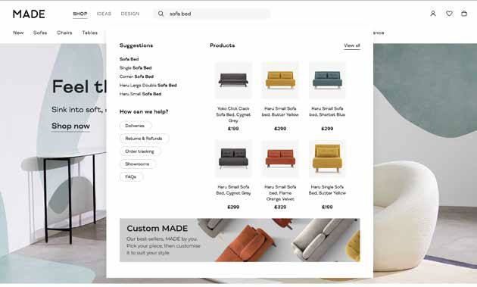
Task: Select the Haru Large Double Sofa Bed suggestion
Action: 148,86
